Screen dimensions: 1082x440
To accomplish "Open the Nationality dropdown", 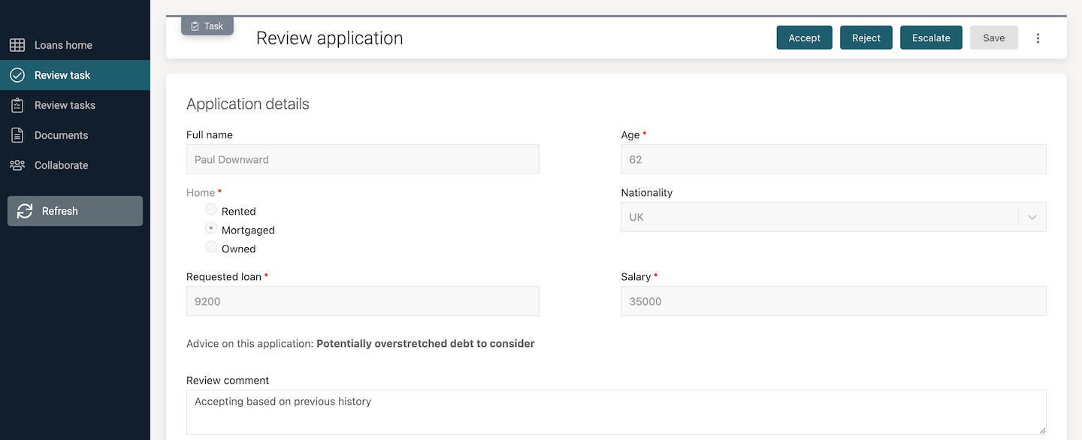I will pyautogui.click(x=1031, y=217).
